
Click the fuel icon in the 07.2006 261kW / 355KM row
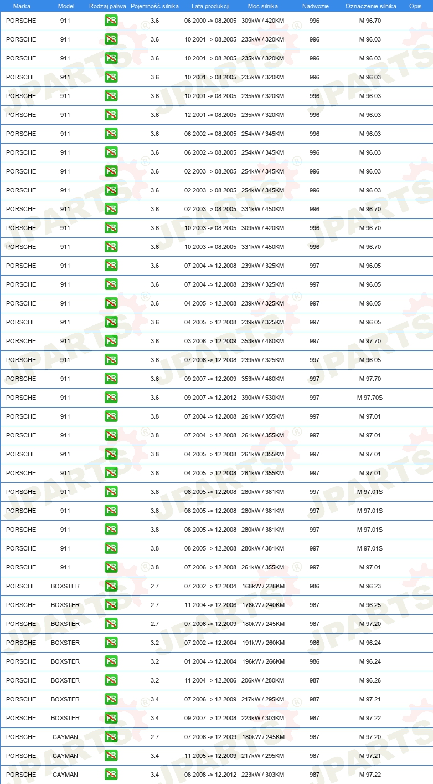(111, 568)
